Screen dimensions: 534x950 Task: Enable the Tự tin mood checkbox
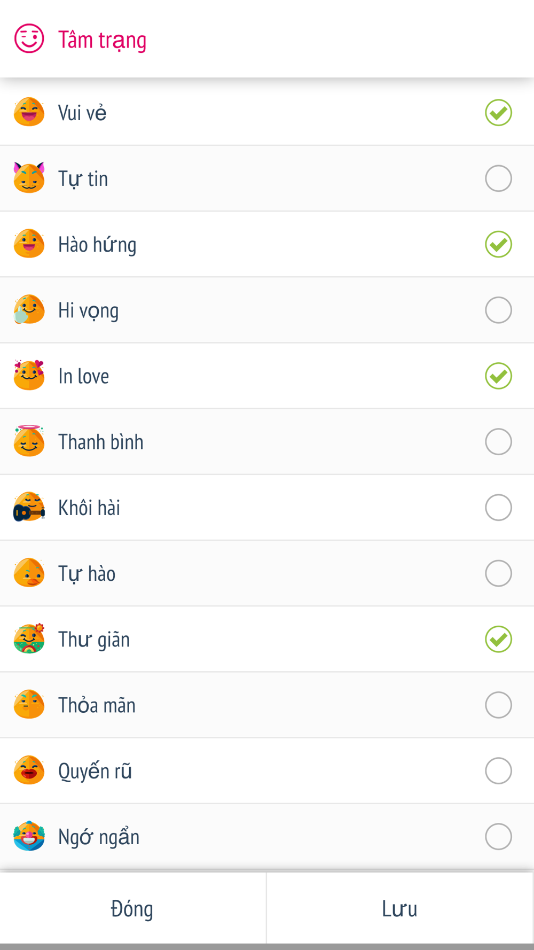[498, 178]
